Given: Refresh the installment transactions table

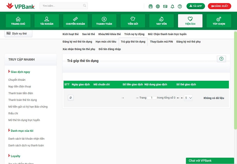Looking at the screenshot, I should (x=71, y=98).
